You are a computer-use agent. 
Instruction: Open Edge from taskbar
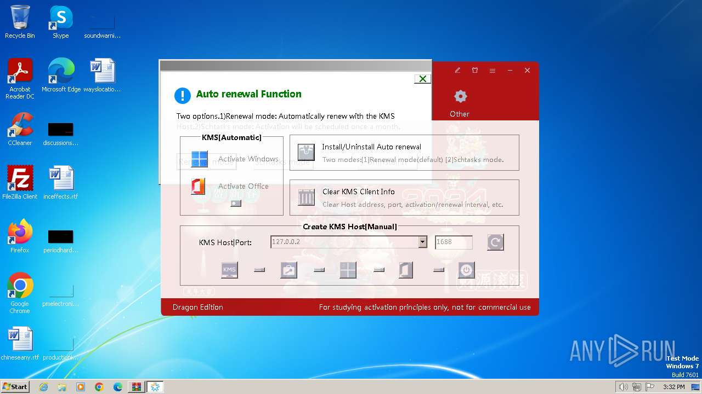118,387
